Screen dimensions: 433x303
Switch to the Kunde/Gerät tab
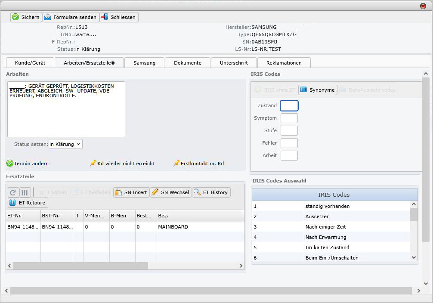30,63
